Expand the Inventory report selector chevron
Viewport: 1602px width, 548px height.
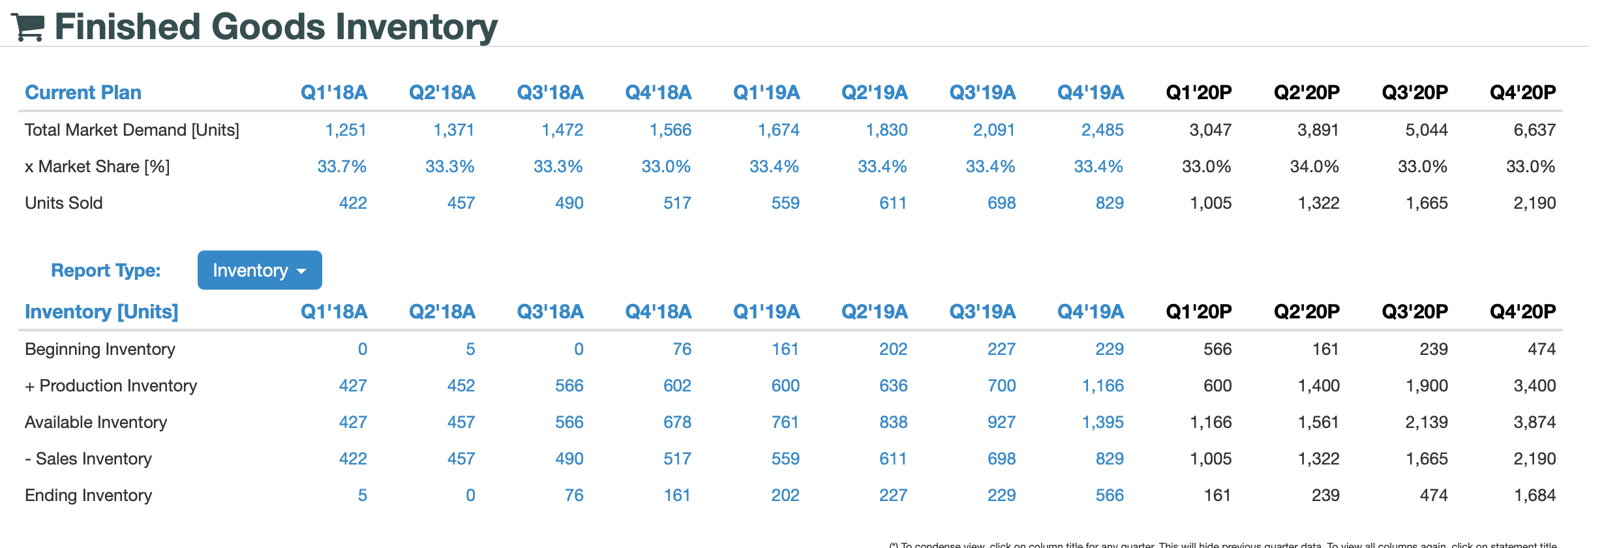(302, 270)
